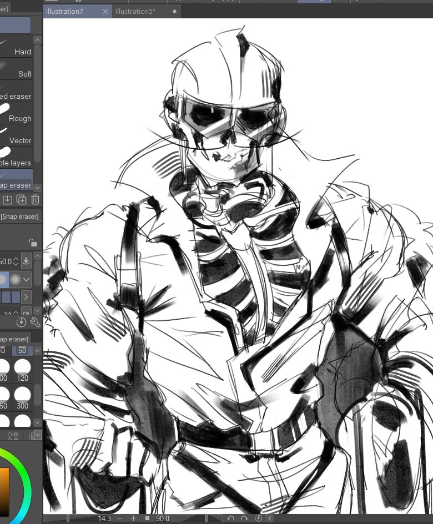This screenshot has height=524, width=433.
Task: Select brush size preset 120
Action: pyautogui.click(x=22, y=369)
